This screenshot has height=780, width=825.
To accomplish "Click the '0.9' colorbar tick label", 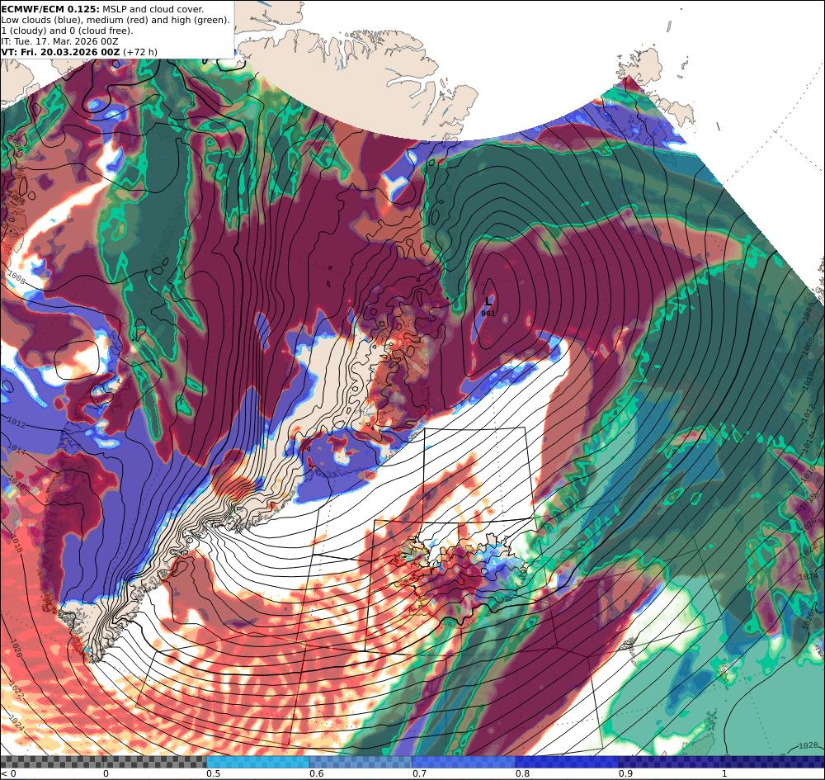I will click(625, 773).
